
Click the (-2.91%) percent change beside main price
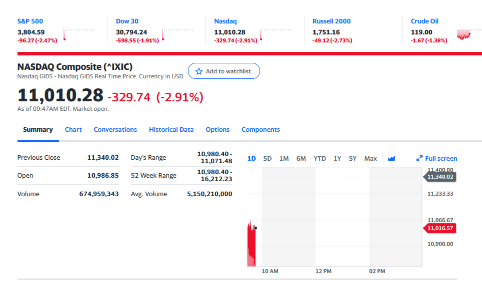(x=180, y=97)
